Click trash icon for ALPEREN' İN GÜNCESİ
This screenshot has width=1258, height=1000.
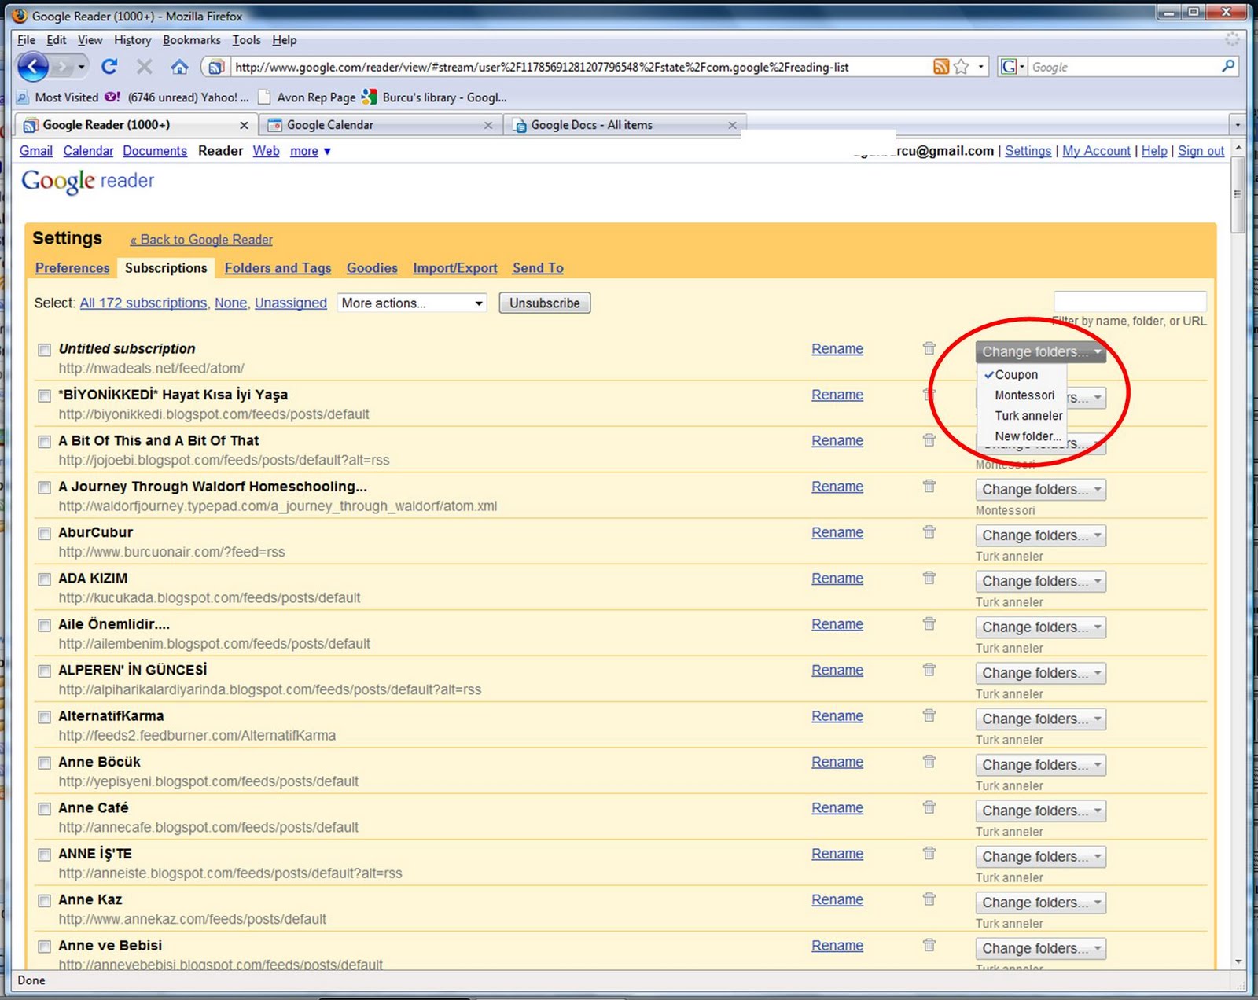929,669
